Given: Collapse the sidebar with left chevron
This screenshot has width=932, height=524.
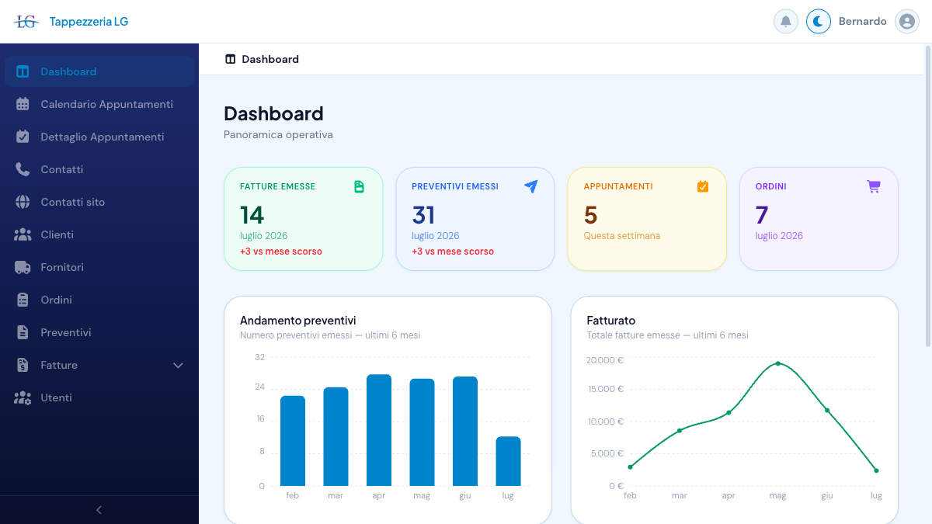Looking at the screenshot, I should pos(99,510).
